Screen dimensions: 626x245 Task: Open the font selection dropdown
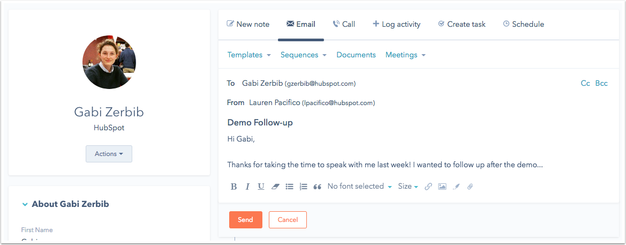[x=359, y=187]
